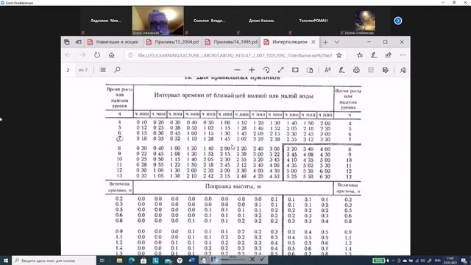Refresh the current PDF page
The image size is (471, 265).
pos(97,55)
